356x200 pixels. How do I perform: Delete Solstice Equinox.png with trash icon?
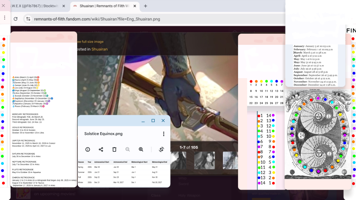(x=115, y=149)
